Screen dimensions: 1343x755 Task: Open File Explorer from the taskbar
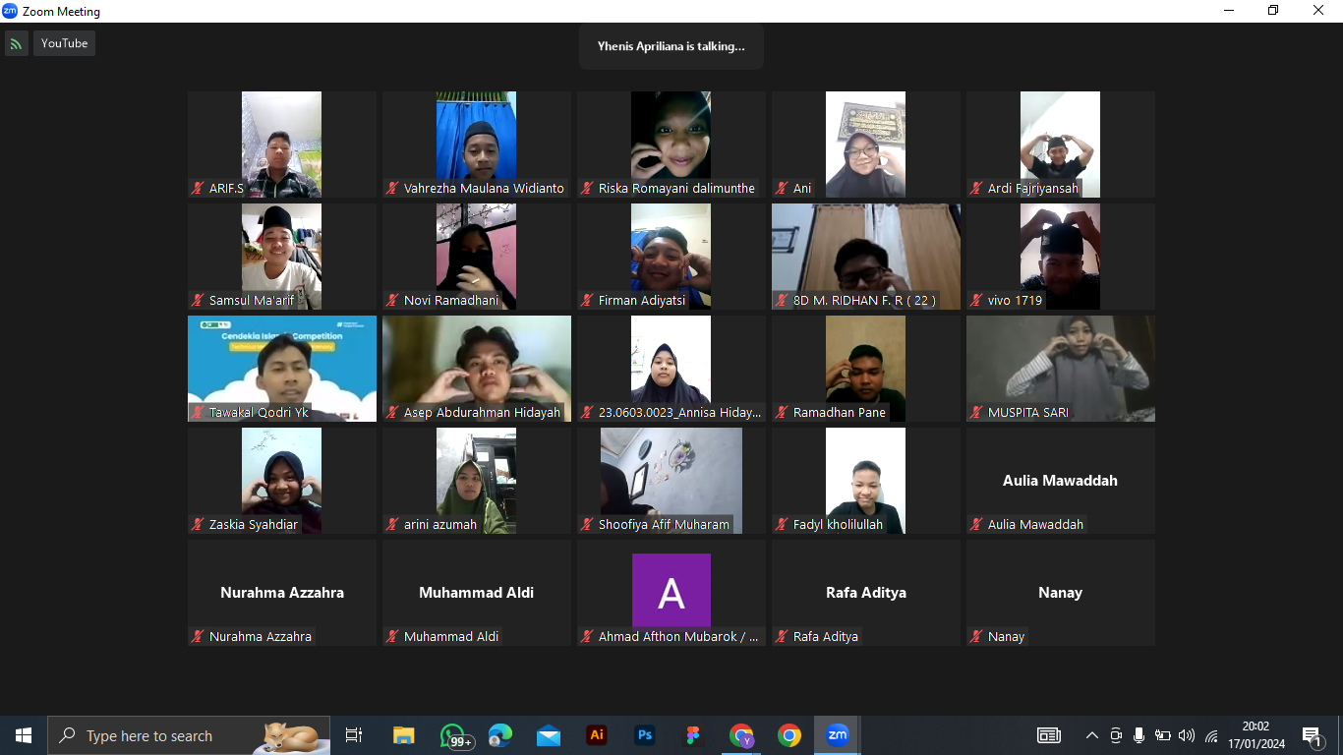point(404,735)
